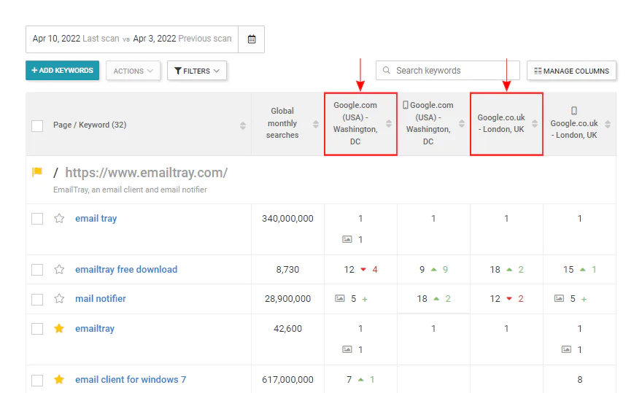
Task: Unstar the 'emailtray' keyword
Action: (x=59, y=328)
